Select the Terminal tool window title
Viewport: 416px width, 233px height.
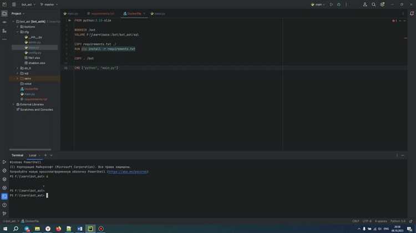coord(17,156)
